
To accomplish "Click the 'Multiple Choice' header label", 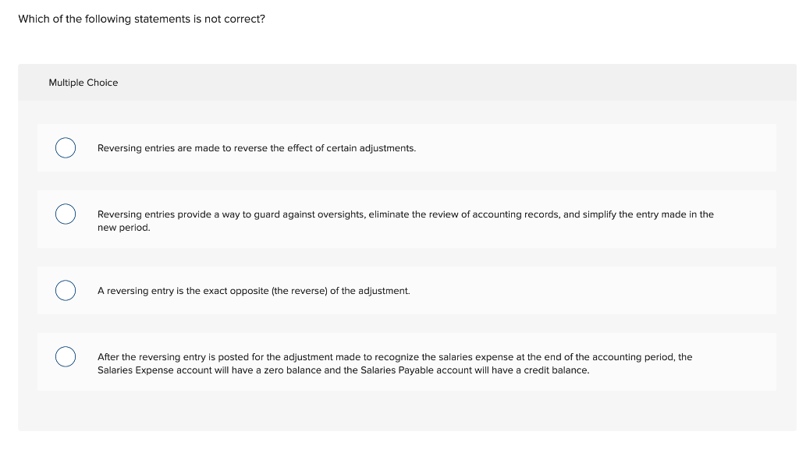I will click(x=83, y=83).
